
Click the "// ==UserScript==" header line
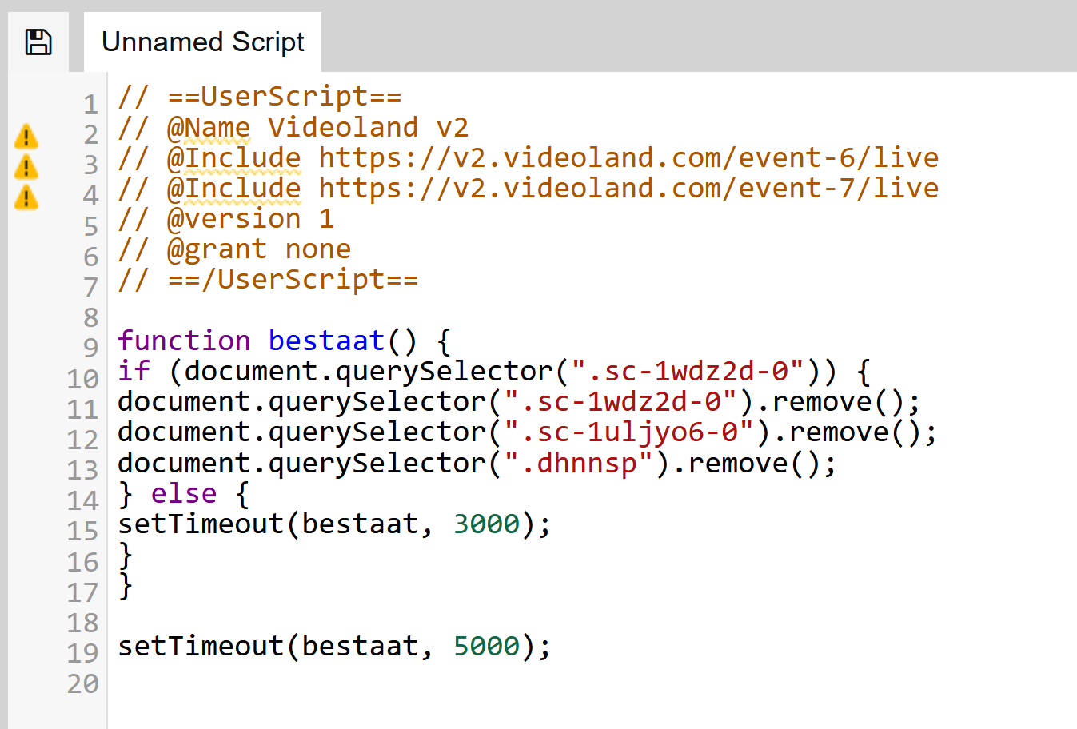click(x=260, y=96)
